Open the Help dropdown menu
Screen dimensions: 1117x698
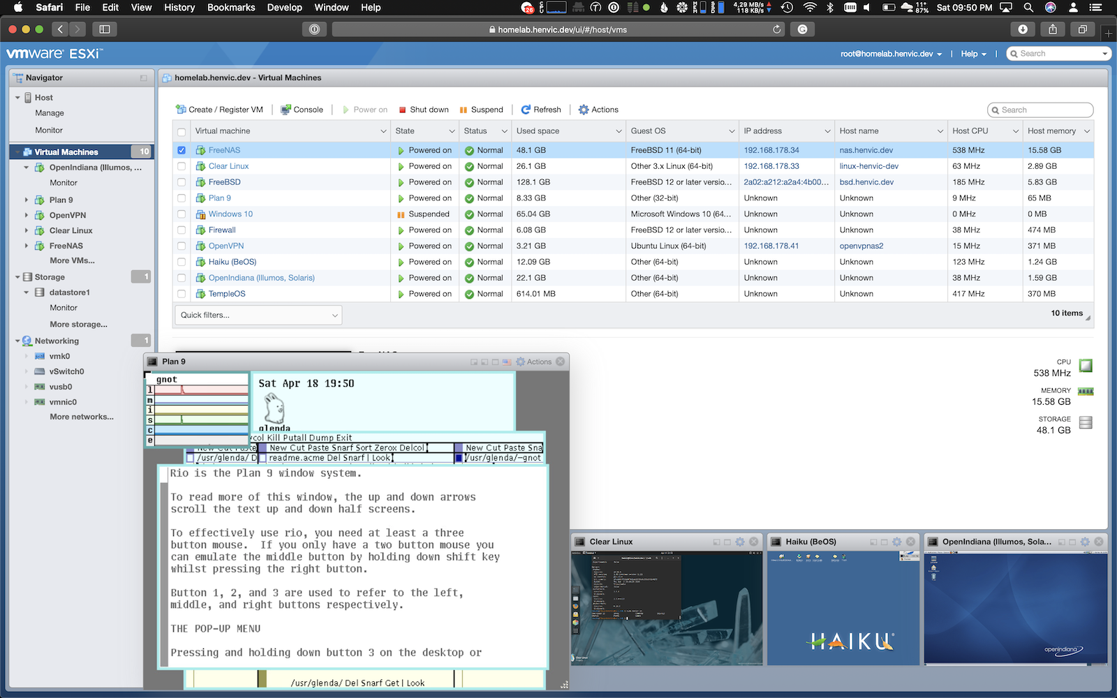click(973, 54)
